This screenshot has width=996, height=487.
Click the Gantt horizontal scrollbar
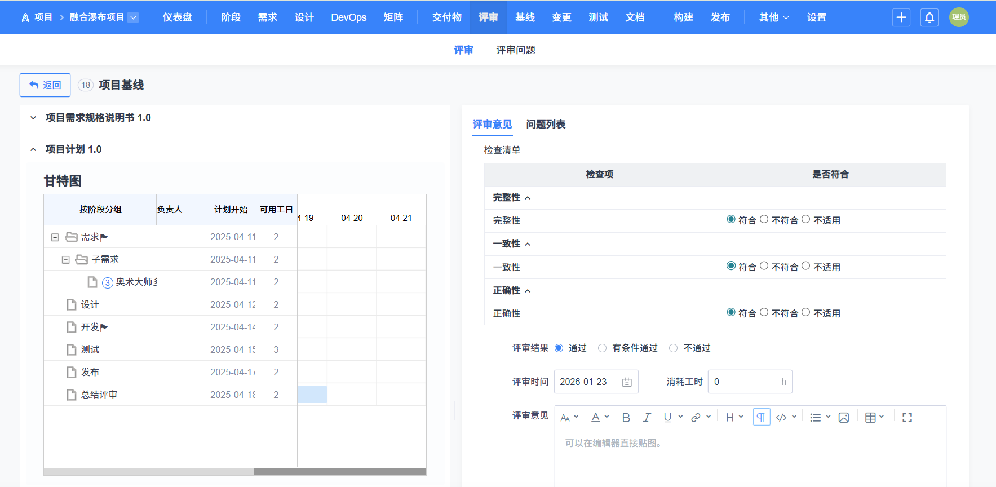pos(339,472)
